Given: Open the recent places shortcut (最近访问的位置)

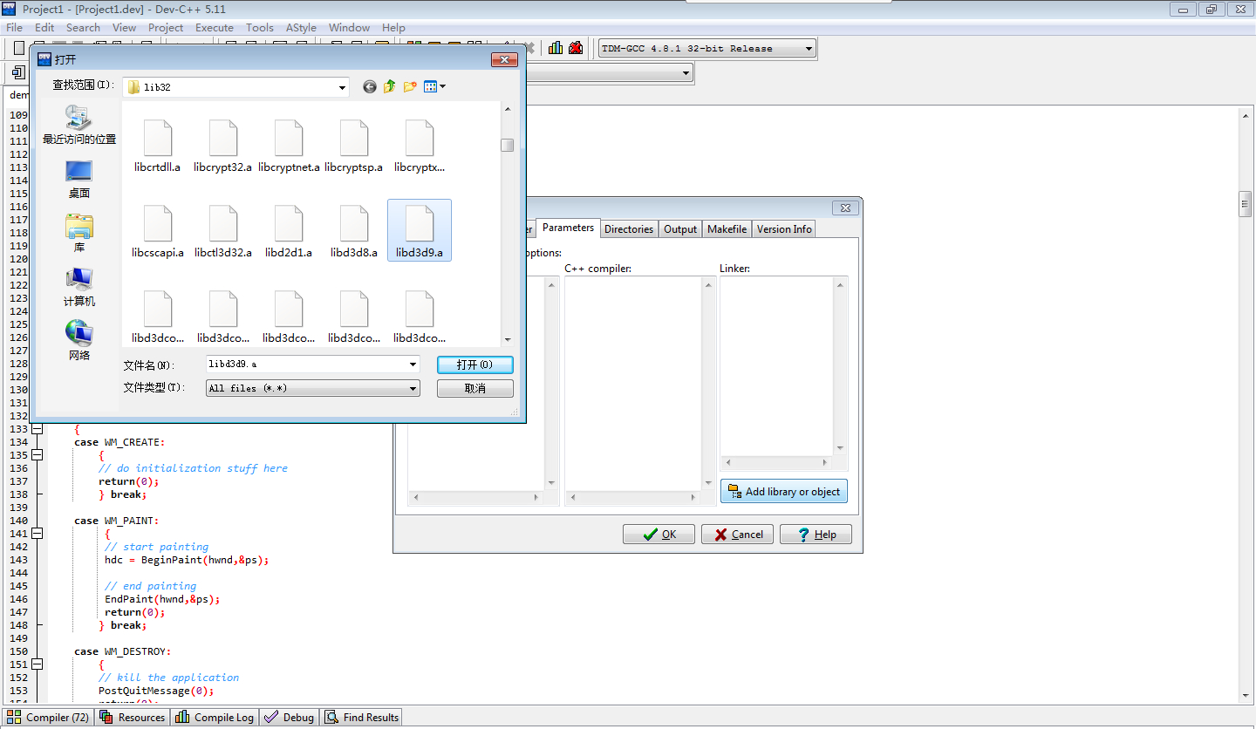Looking at the screenshot, I should [79, 125].
